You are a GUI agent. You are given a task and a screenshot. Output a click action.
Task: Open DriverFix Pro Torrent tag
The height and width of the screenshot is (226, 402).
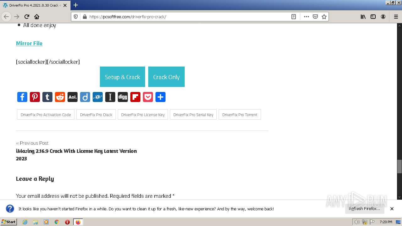[240, 115]
